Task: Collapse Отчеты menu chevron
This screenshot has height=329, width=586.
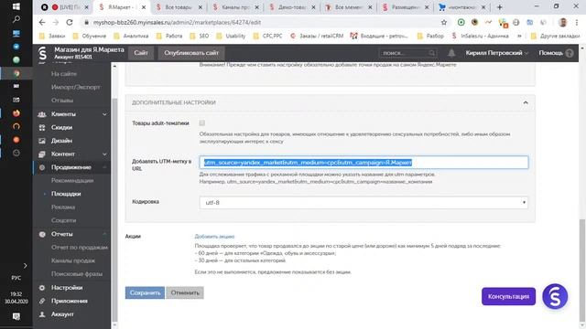Action: click(104, 234)
